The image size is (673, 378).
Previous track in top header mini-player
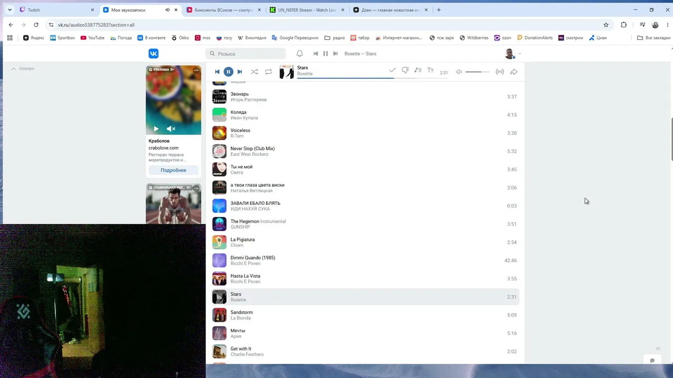coord(315,54)
